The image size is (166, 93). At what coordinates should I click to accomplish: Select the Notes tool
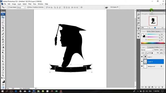[x=3, y=67]
